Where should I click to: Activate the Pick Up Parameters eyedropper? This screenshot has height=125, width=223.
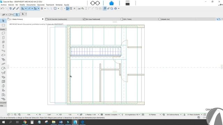pyautogui.click(x=14, y=8)
